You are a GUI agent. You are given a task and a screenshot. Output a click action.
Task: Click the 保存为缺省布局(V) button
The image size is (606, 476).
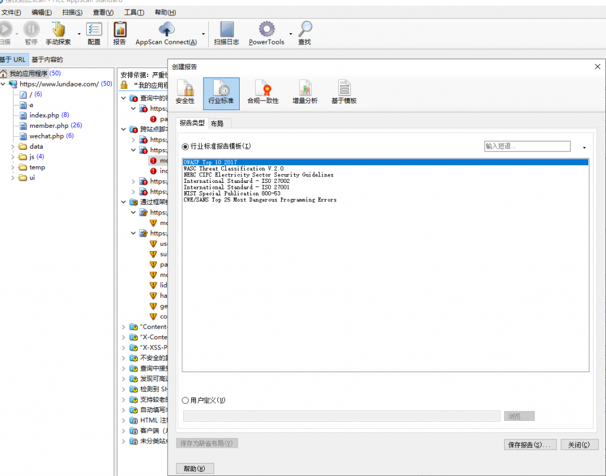pos(207,443)
